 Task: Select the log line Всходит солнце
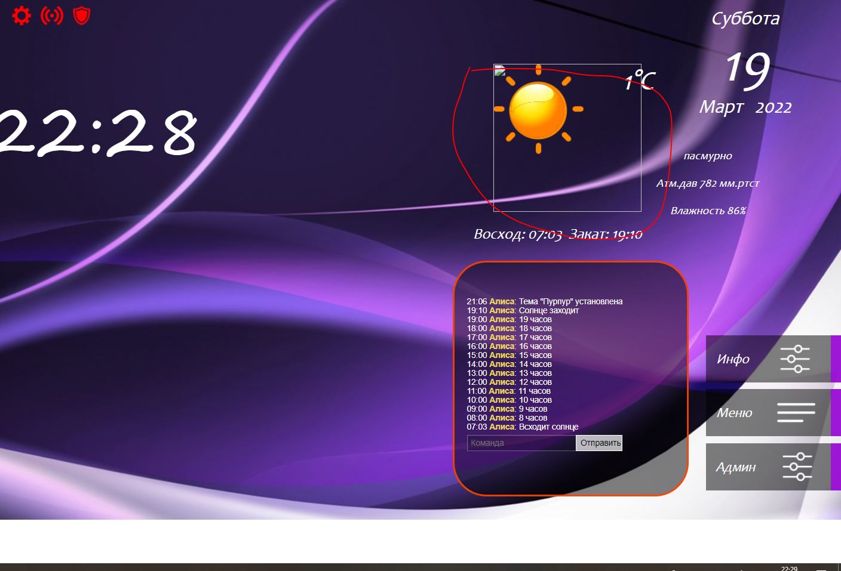(x=523, y=427)
